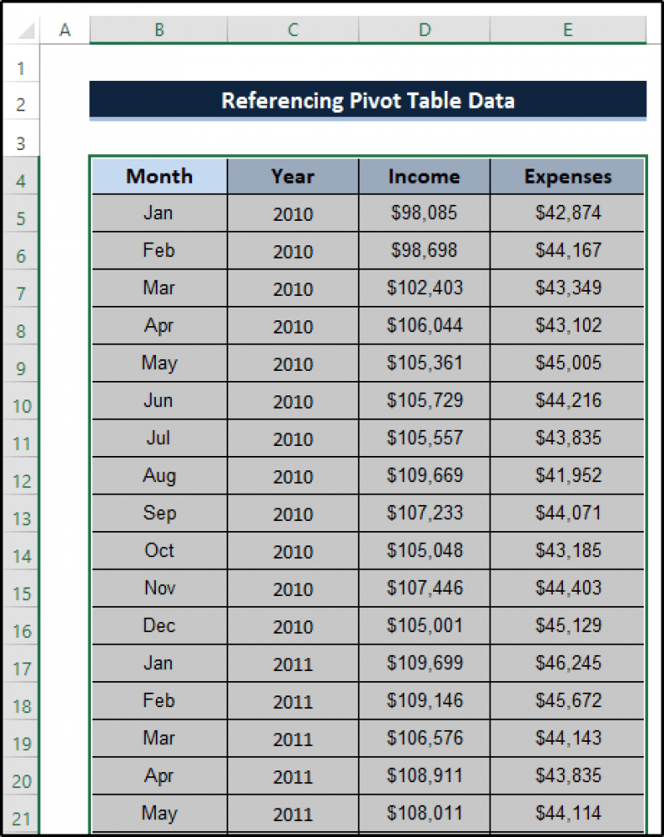Click the cell showing $44,114
This screenshot has width=664, height=837.
point(567,814)
